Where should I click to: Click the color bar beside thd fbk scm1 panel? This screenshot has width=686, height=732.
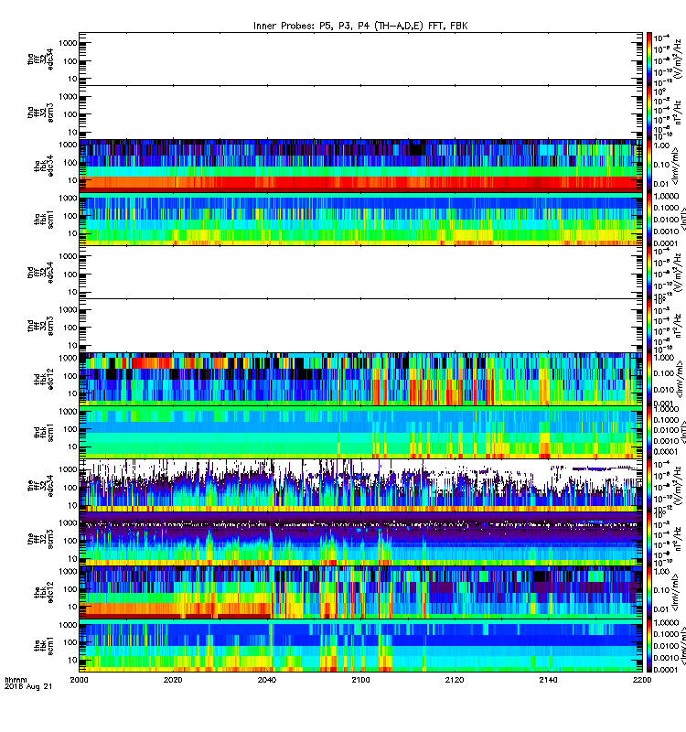point(649,433)
